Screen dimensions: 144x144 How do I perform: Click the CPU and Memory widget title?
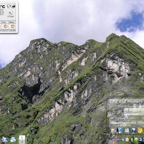[x=126, y=102]
